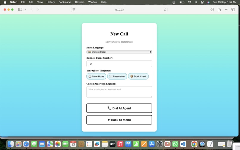Open a new tab with the plus icon
The height and width of the screenshot is (150, 240).
click(226, 10)
